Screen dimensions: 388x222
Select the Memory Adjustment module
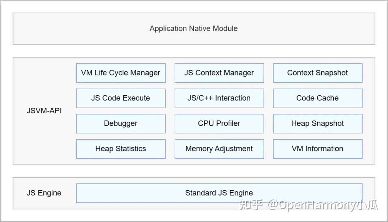219,149
